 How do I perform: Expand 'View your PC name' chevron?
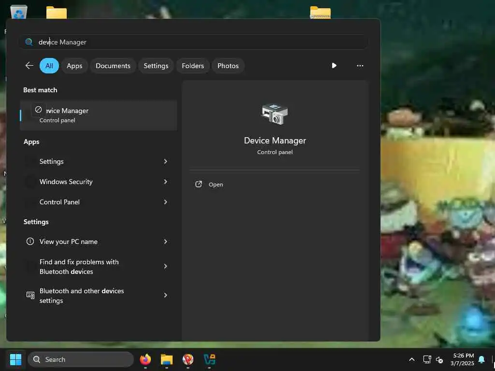165,242
